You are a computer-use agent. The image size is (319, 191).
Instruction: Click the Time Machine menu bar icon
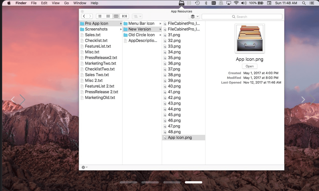coord(197,3)
